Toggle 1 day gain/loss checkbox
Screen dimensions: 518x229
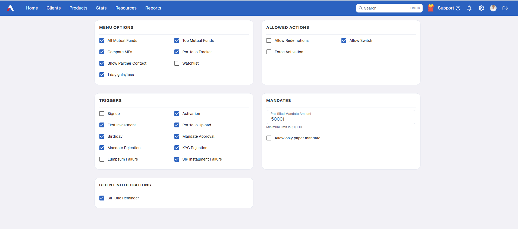(x=102, y=75)
